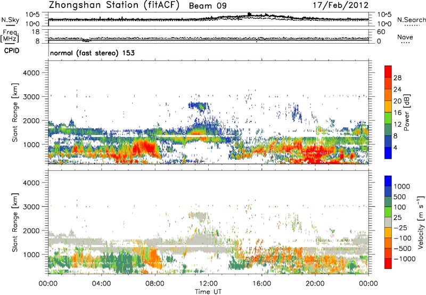Click the "100" value on velocity colorbar
The image size is (426, 295).
click(400, 207)
